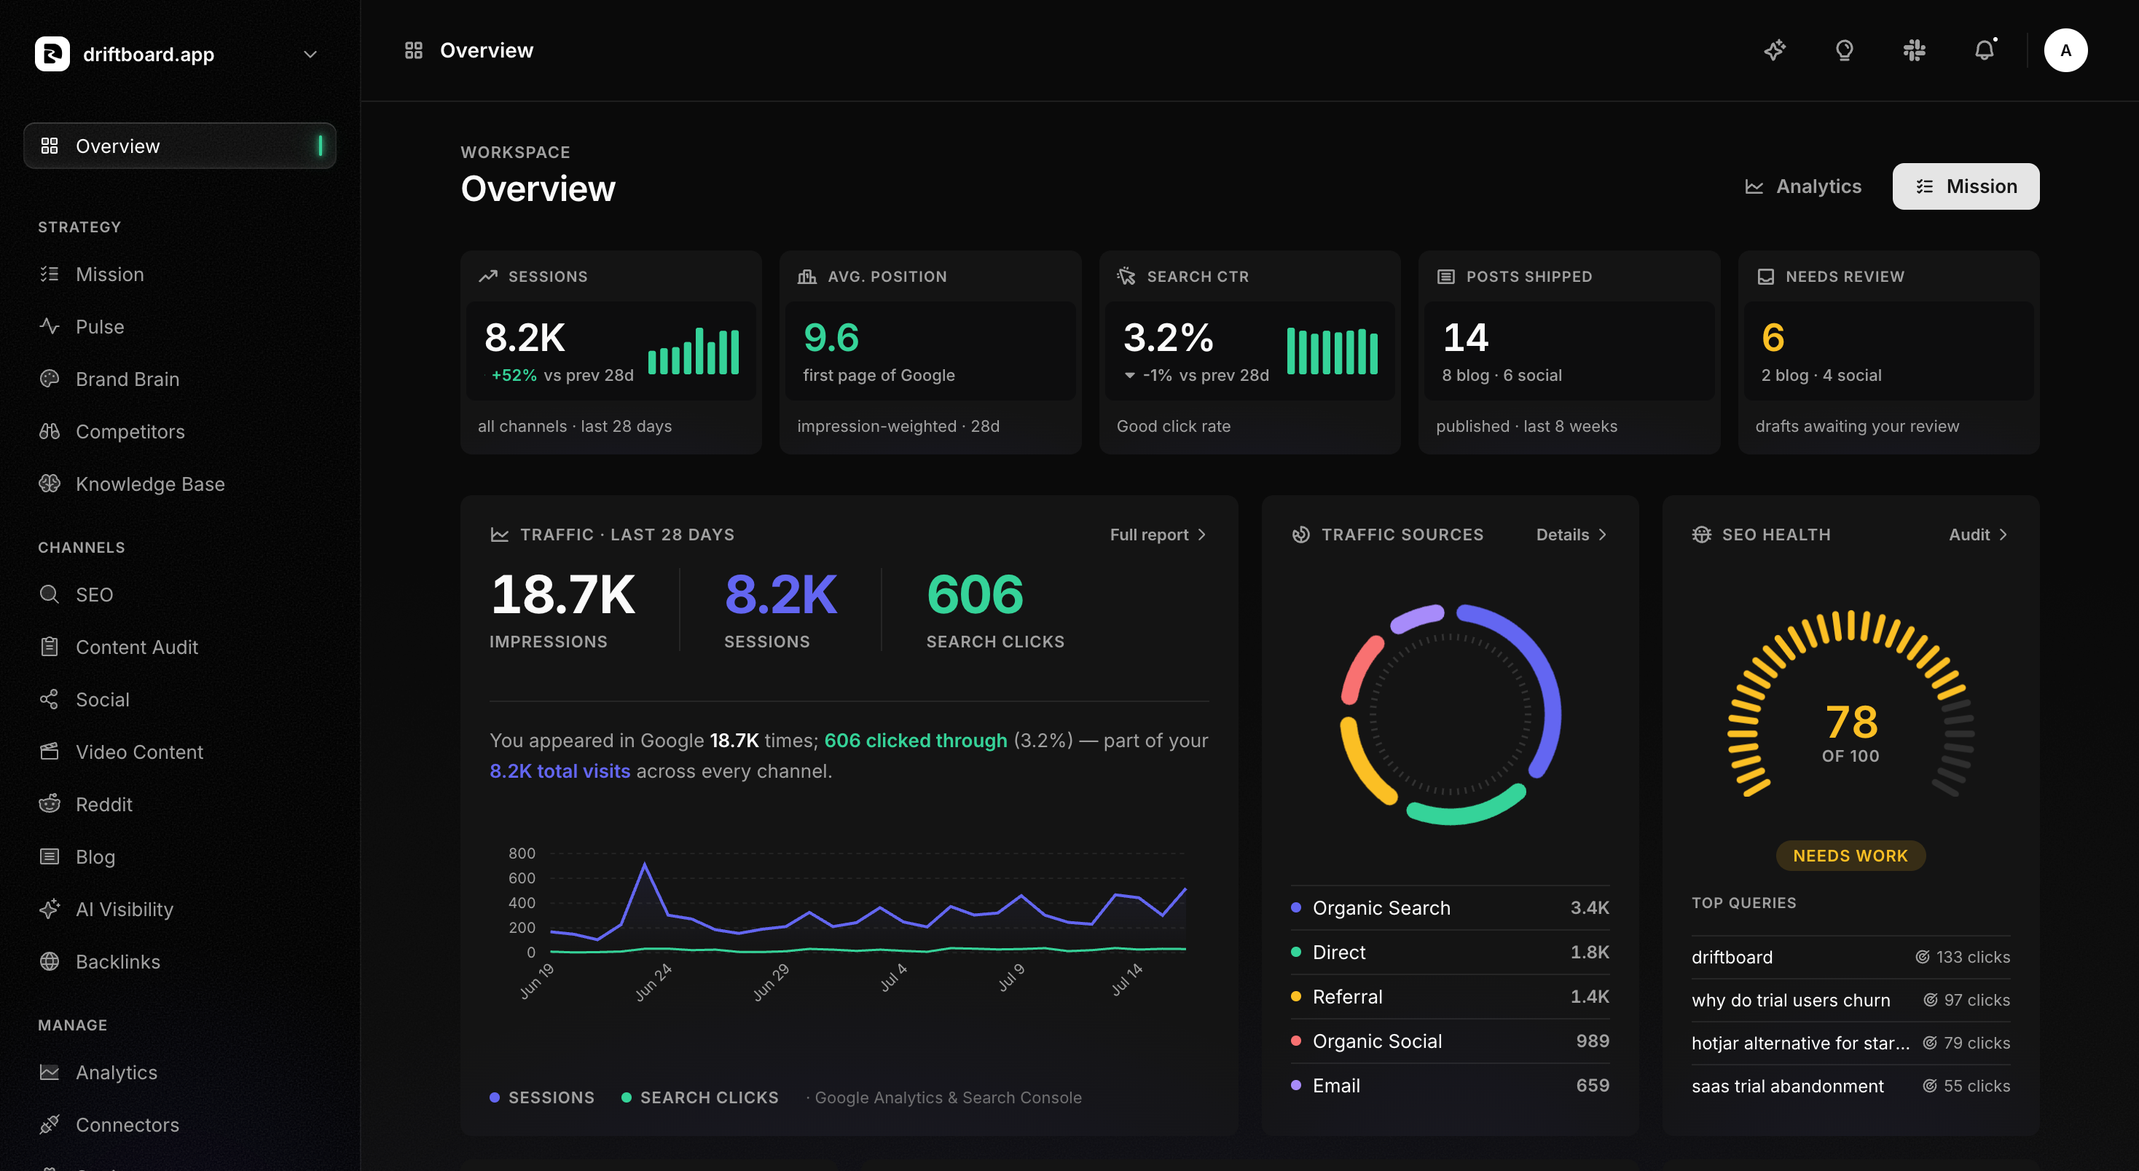The image size is (2139, 1171).
Task: Open notifications bell
Action: (x=1984, y=51)
